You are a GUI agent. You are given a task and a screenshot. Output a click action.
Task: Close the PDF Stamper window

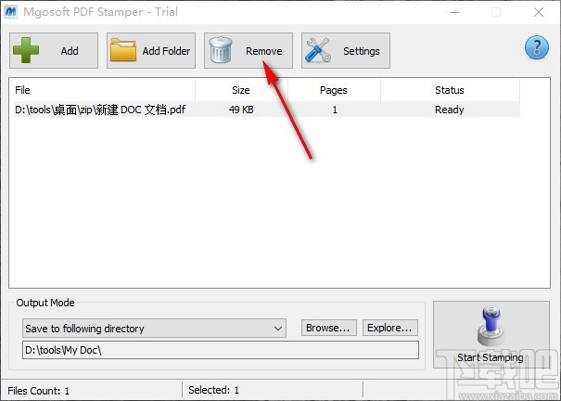pyautogui.click(x=539, y=12)
